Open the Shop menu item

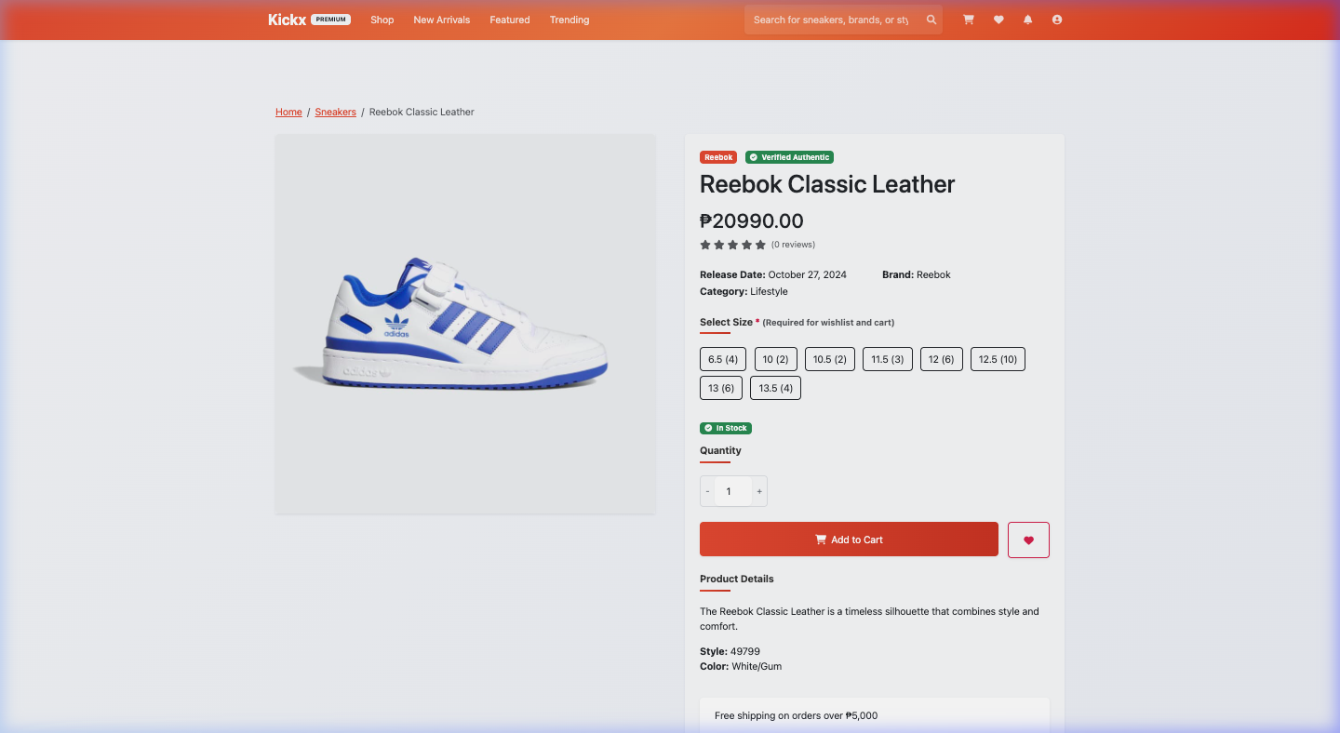click(382, 20)
